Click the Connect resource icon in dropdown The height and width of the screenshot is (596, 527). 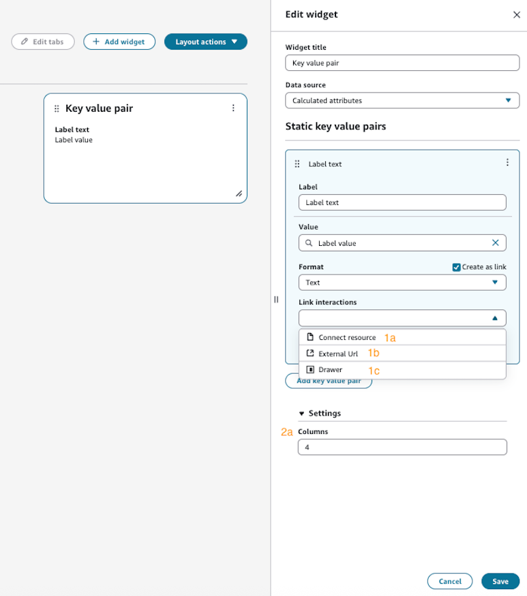click(x=311, y=336)
